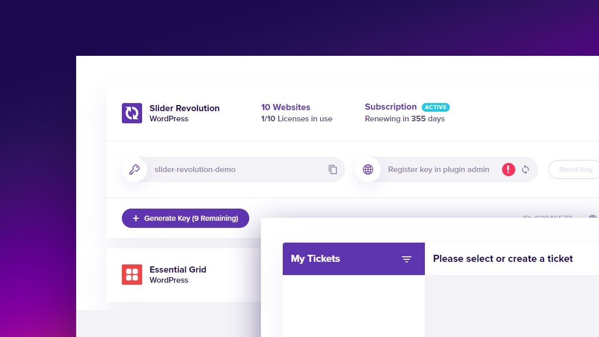
Task: Click the red exclamation warning icon
Action: click(508, 170)
